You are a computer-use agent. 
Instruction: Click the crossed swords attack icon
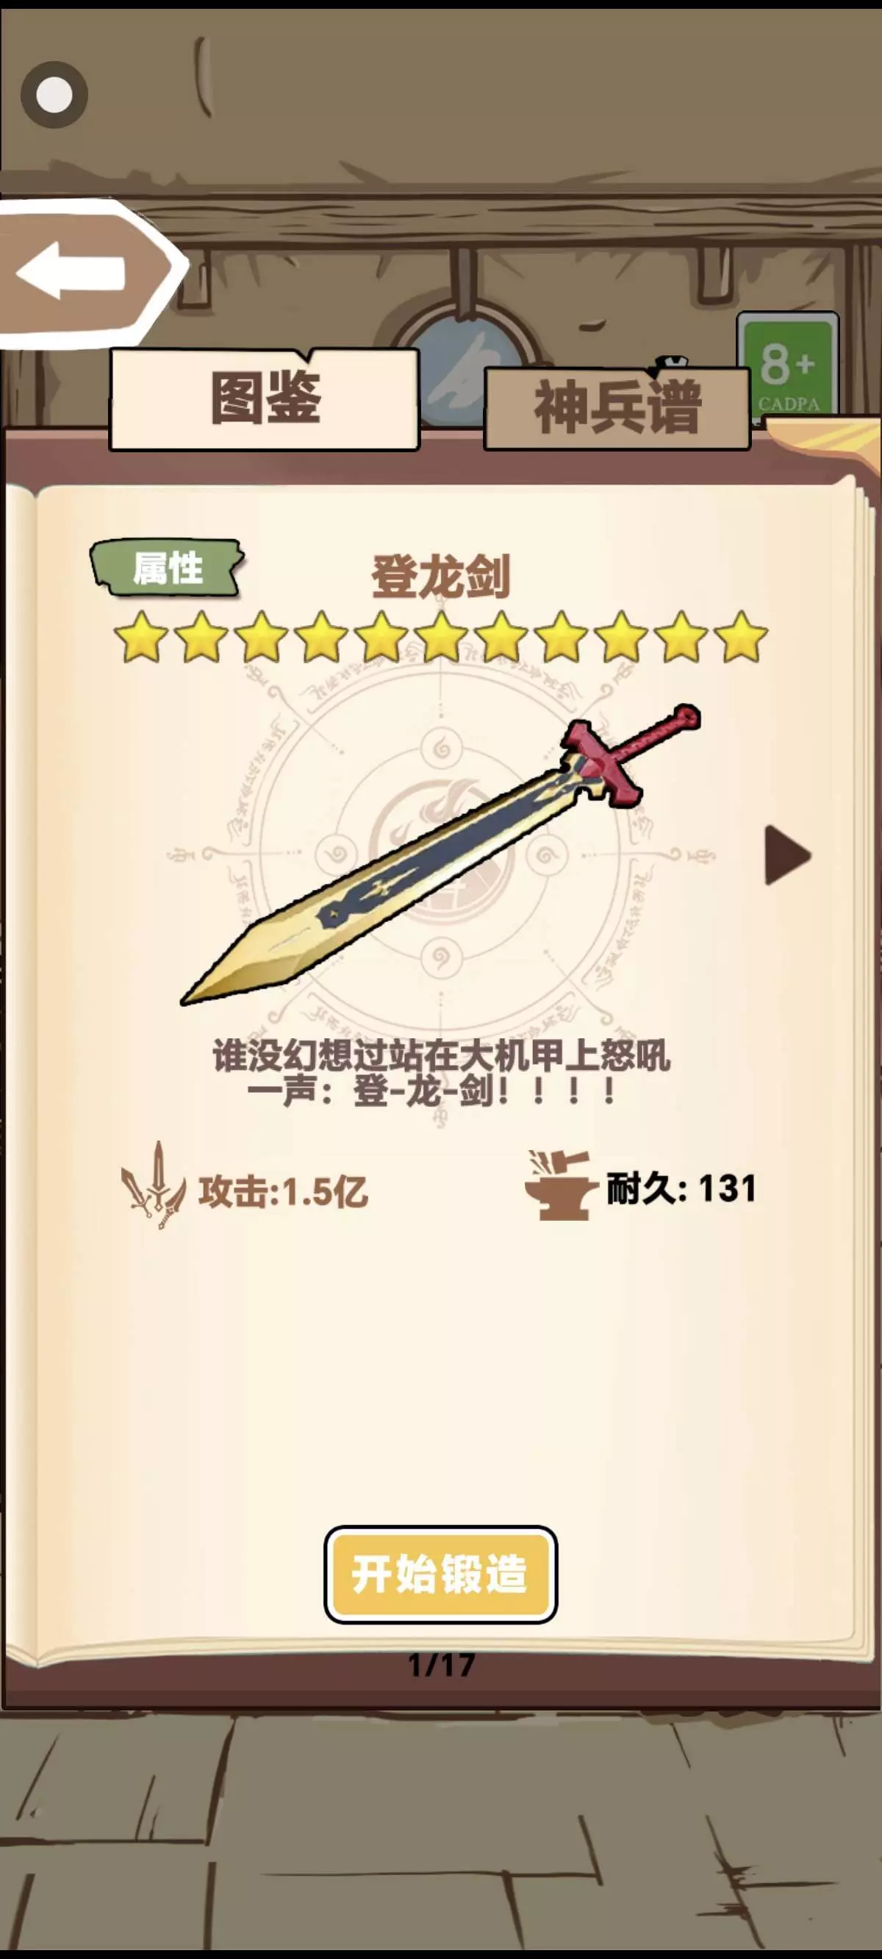point(154,1185)
